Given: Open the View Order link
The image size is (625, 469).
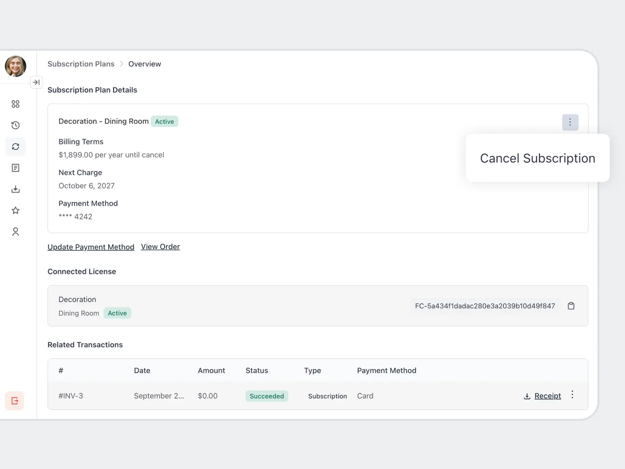Looking at the screenshot, I should tap(160, 247).
